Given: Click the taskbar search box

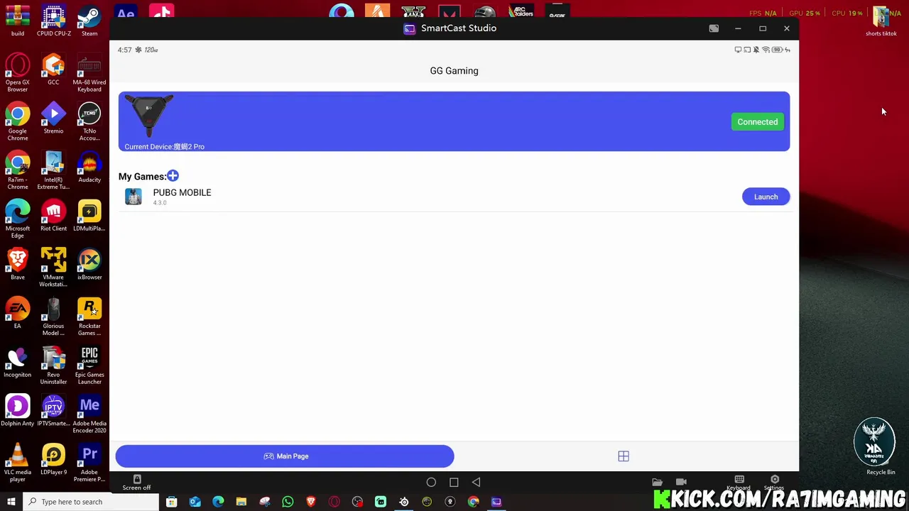Looking at the screenshot, I should tap(92, 502).
